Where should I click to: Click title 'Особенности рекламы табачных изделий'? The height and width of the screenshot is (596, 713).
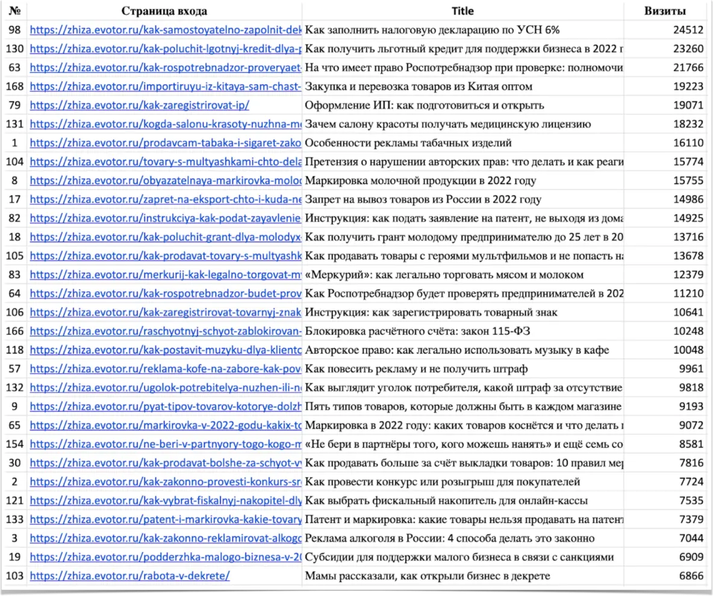(408, 143)
